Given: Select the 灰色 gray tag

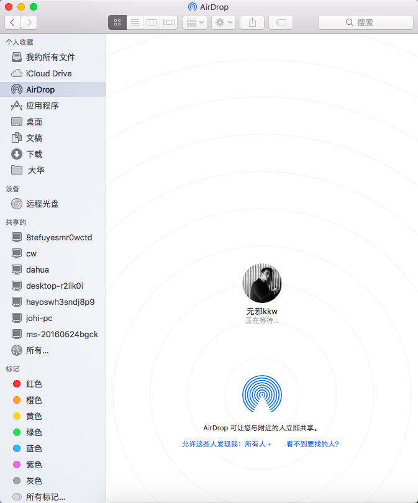Looking at the screenshot, I should coord(53,481).
